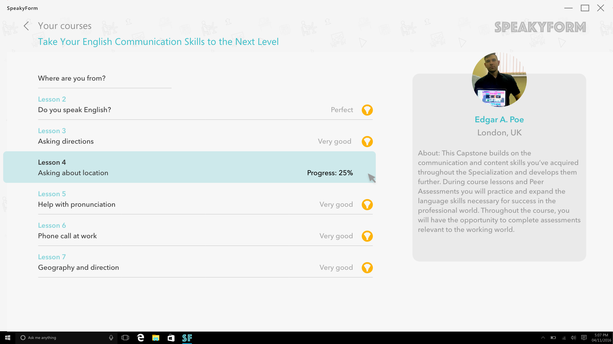Close the SpeakyForm window
This screenshot has height=344, width=613.
pyautogui.click(x=601, y=8)
